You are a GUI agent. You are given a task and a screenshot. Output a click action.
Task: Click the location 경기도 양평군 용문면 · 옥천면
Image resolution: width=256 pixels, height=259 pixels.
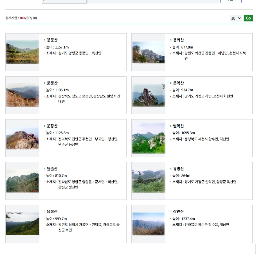pyautogui.click(x=80, y=53)
